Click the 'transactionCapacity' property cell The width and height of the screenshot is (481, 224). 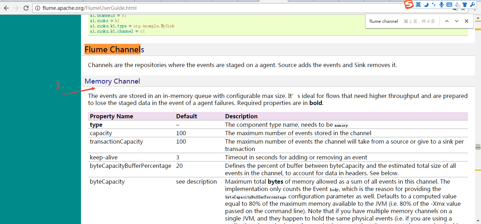tap(116, 141)
